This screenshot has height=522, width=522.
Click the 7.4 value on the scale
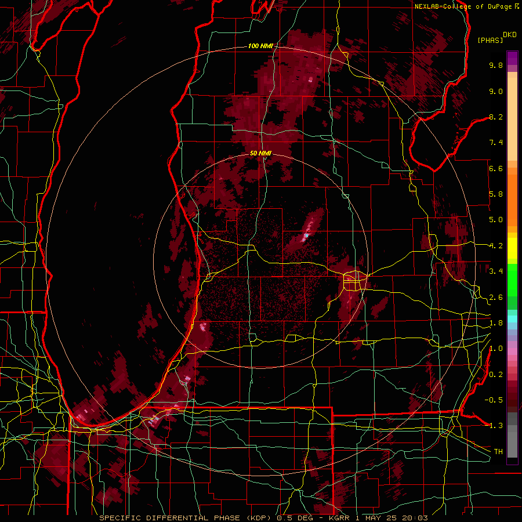(496, 143)
